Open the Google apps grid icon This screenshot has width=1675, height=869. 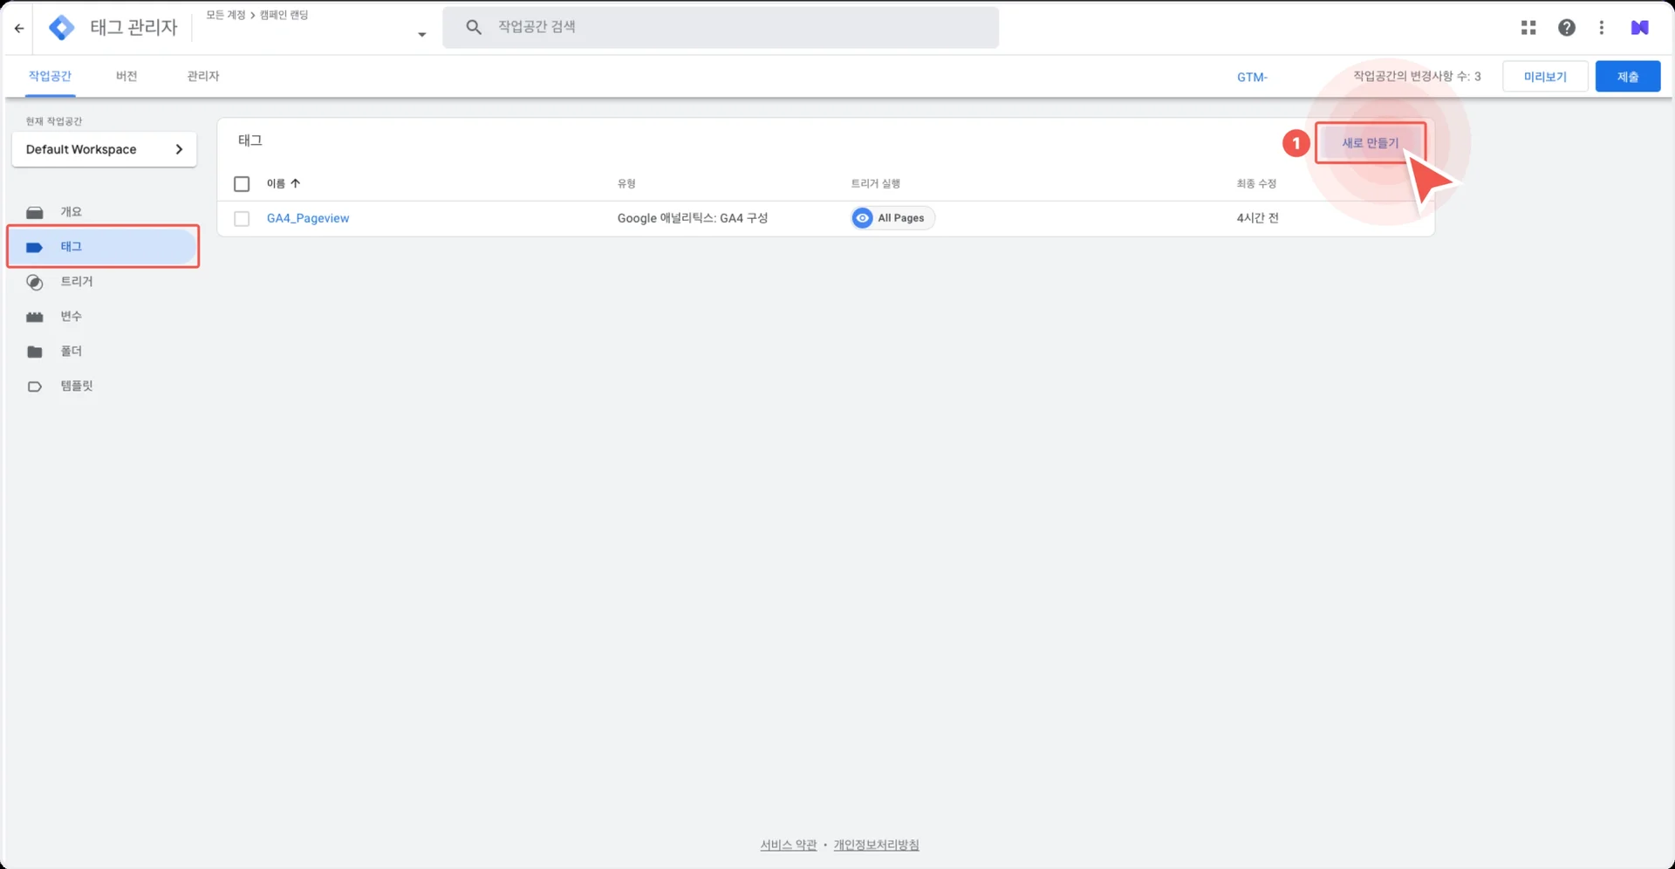(1528, 28)
